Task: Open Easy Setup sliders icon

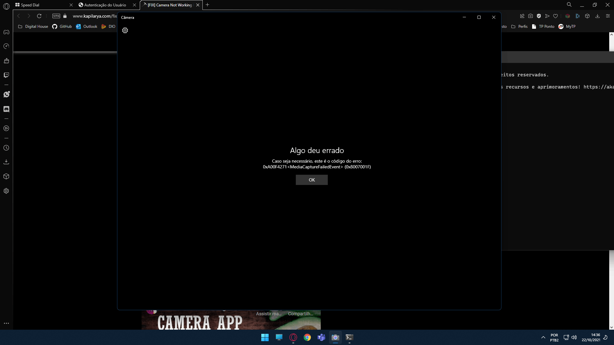Action: point(608,16)
